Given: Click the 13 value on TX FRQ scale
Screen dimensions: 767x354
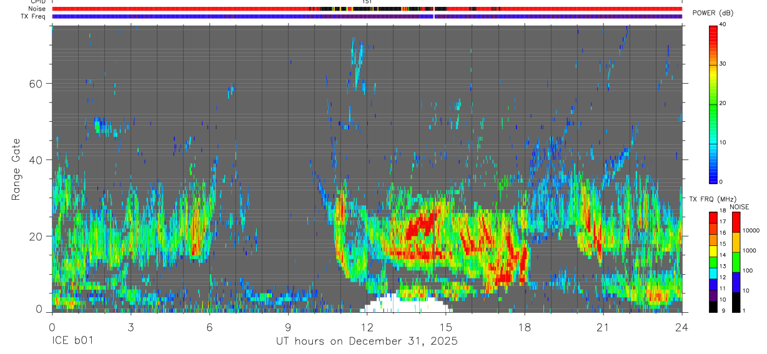Looking at the screenshot, I should tap(723, 267).
